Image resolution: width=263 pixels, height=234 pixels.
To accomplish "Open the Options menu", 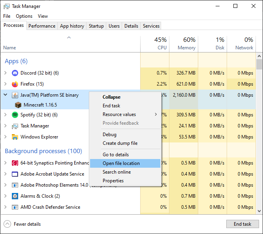I will coord(24,16).
